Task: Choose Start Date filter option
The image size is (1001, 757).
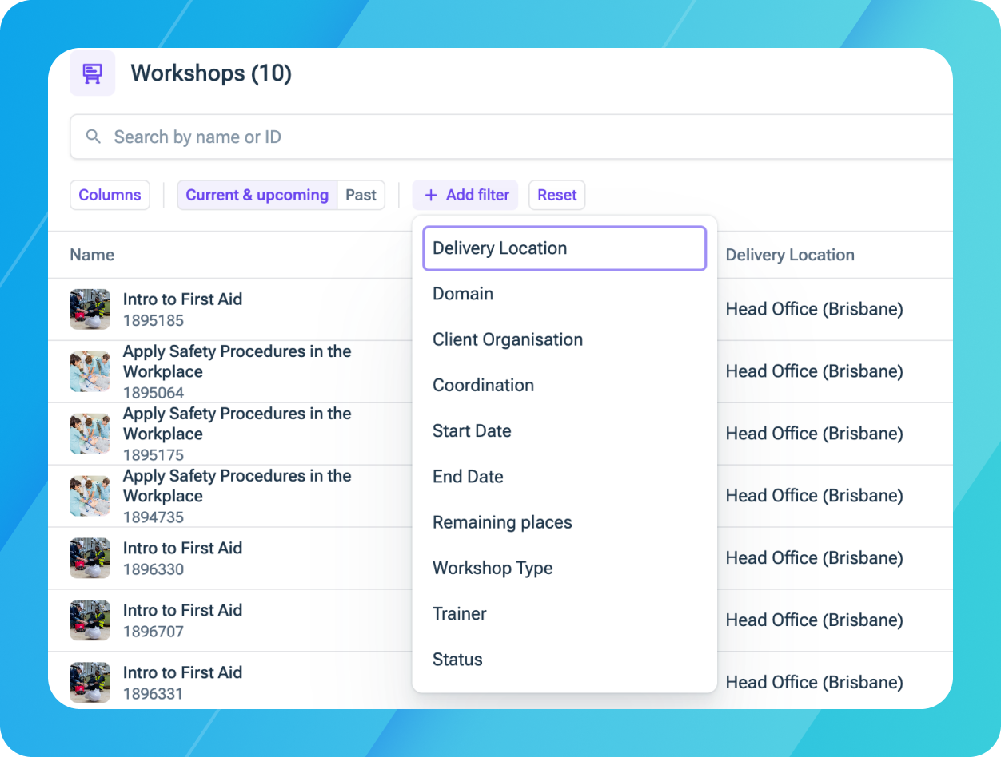Action: (x=564, y=431)
